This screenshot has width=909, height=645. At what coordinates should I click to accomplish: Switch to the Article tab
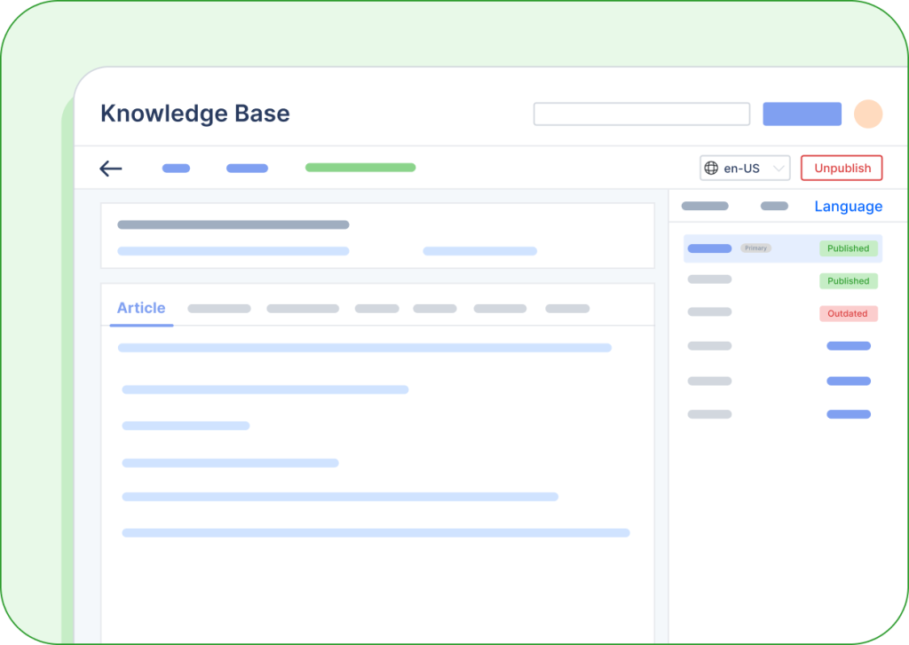coord(140,308)
